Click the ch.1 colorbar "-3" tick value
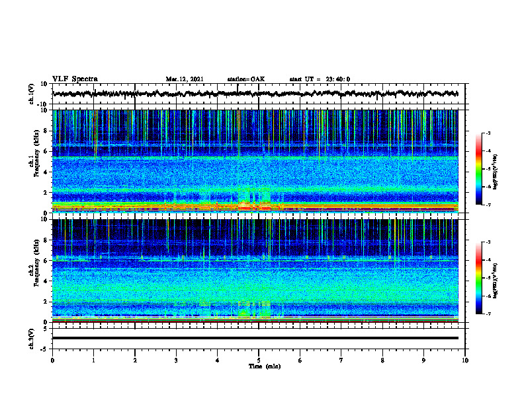524x404 pixels. point(488,133)
